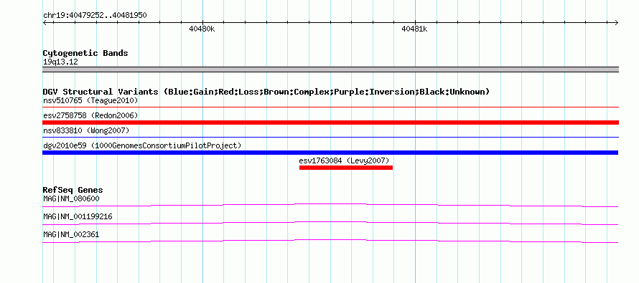Click the RefSeq Genes track heading

[x=73, y=190]
